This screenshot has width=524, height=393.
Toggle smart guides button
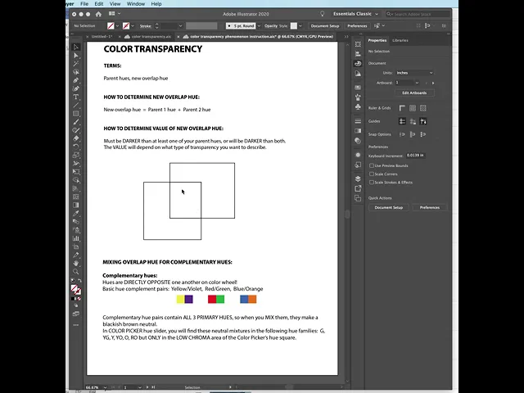pos(423,121)
